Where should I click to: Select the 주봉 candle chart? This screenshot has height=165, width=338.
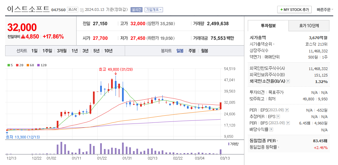coord(192,51)
